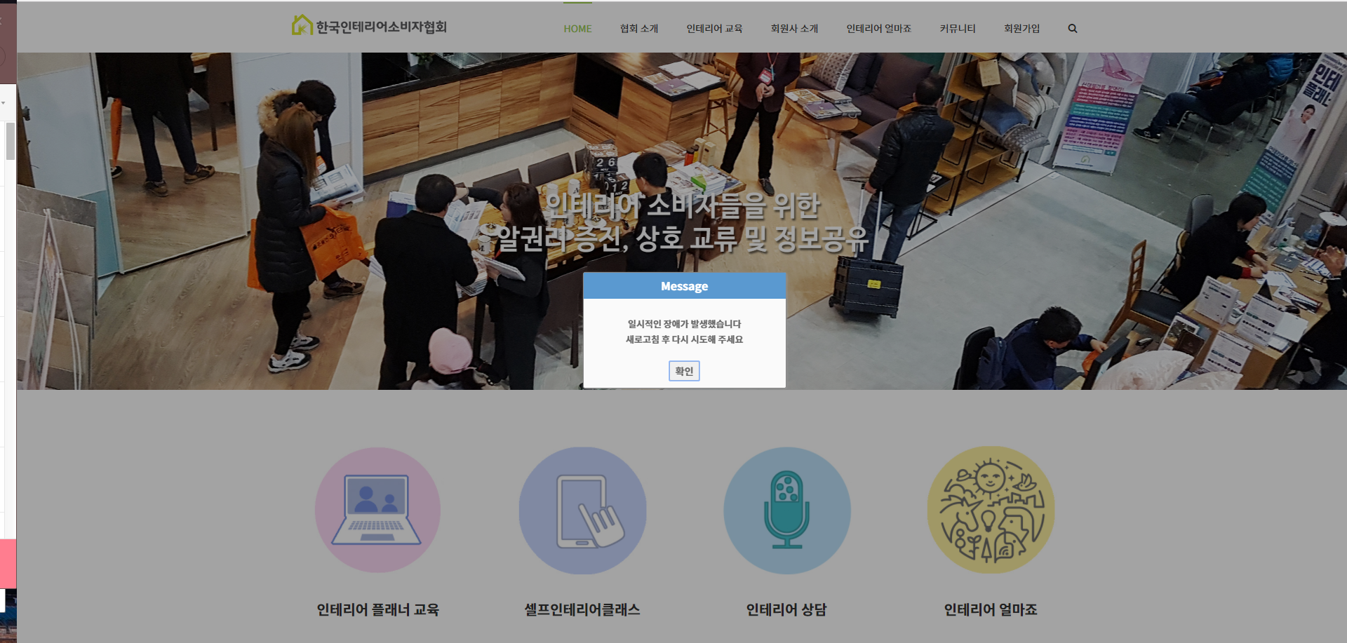Open the search magnifier icon in navigation
Viewport: 1347px width, 643px height.
click(1073, 29)
